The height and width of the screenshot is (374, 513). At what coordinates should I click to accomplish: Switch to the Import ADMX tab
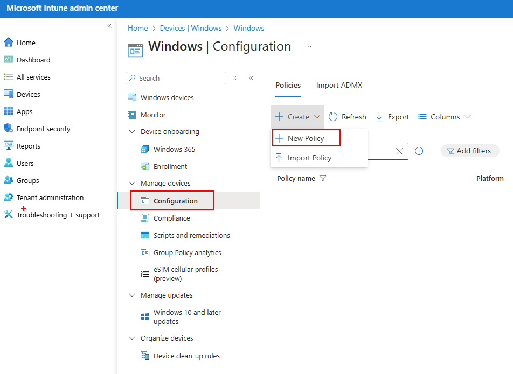click(x=339, y=85)
